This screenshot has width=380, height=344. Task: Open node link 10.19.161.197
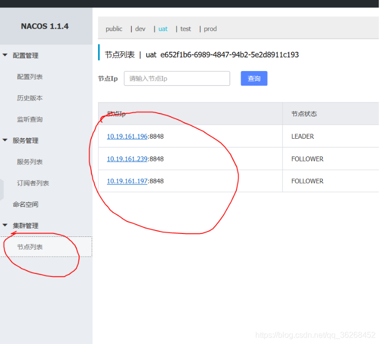click(x=127, y=181)
